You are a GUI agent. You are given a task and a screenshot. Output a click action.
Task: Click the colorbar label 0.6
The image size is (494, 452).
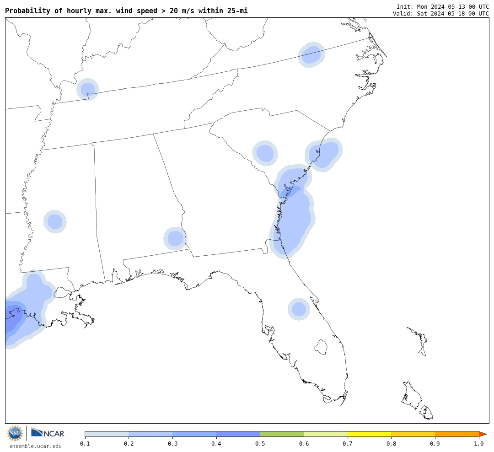304,444
